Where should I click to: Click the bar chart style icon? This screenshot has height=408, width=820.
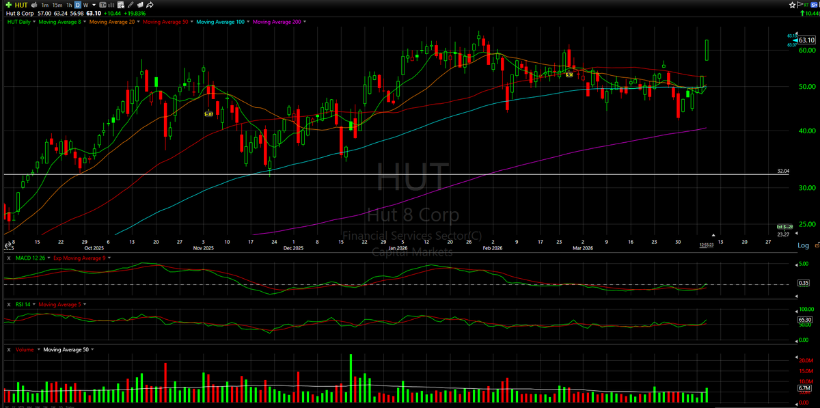click(111, 5)
